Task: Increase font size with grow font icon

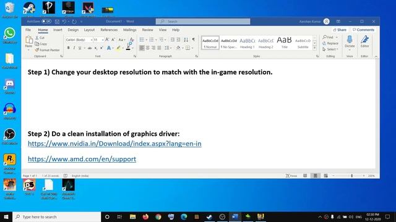Action: tap(107, 39)
